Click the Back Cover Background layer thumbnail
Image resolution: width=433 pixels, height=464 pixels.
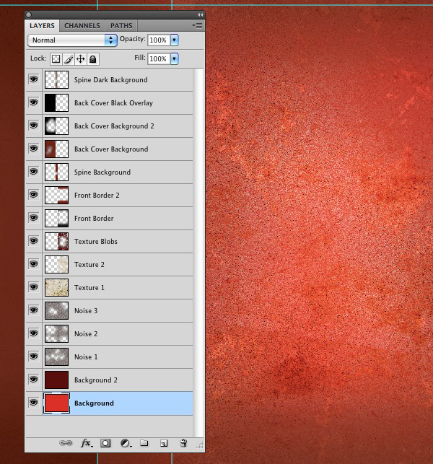(56, 149)
